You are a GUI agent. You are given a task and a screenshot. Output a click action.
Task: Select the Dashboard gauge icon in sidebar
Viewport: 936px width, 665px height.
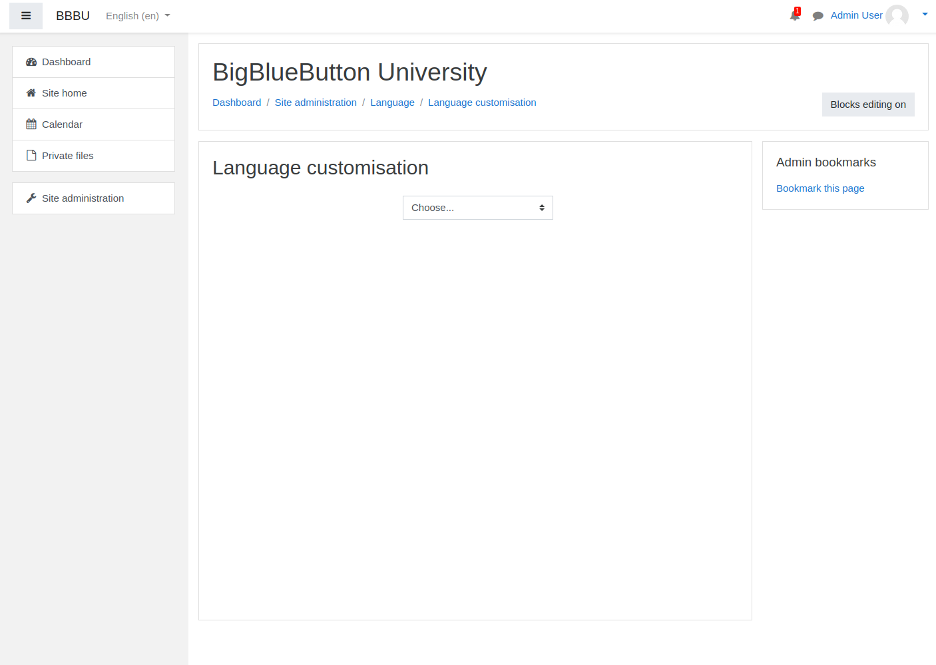[31, 61]
